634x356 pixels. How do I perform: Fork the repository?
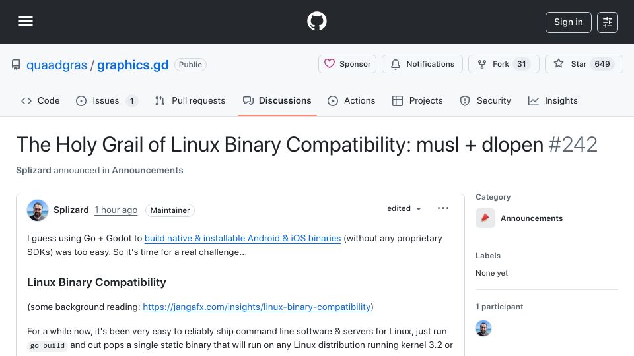pos(504,64)
